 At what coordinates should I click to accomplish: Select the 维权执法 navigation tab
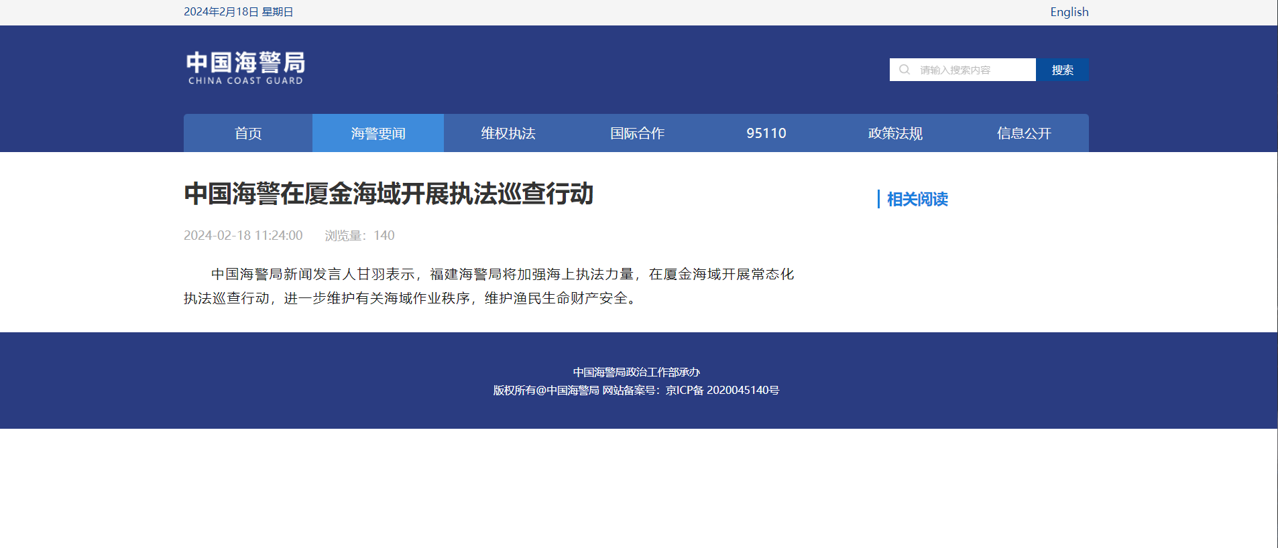(x=508, y=133)
